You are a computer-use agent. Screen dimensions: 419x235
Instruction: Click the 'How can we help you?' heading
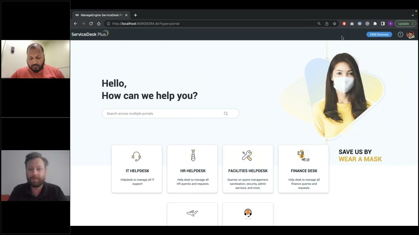(150, 96)
